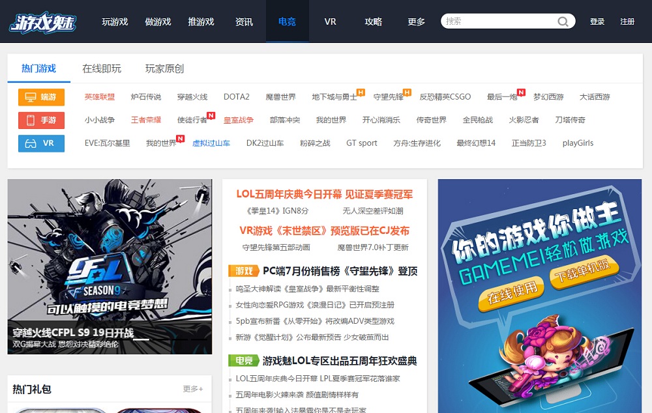Open the 梦幻西游 game link

548,97
